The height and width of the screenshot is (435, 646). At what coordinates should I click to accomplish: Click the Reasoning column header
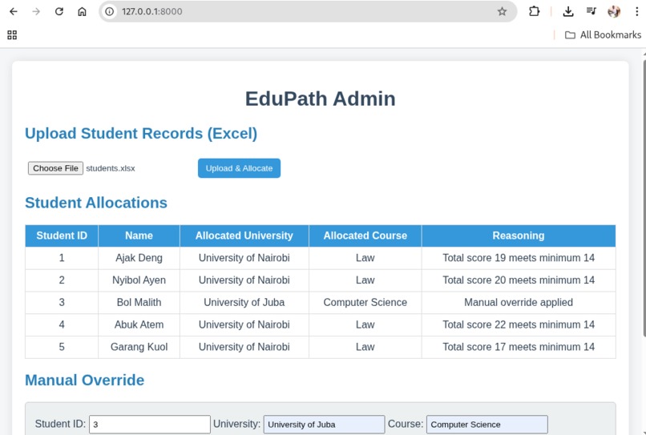(519, 236)
